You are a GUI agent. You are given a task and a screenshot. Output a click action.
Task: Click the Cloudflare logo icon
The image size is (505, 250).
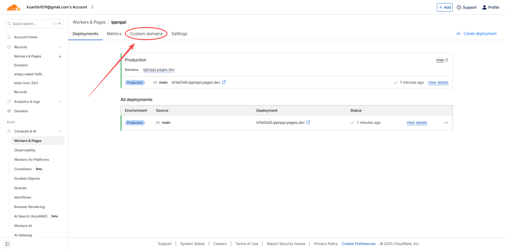[13, 7]
